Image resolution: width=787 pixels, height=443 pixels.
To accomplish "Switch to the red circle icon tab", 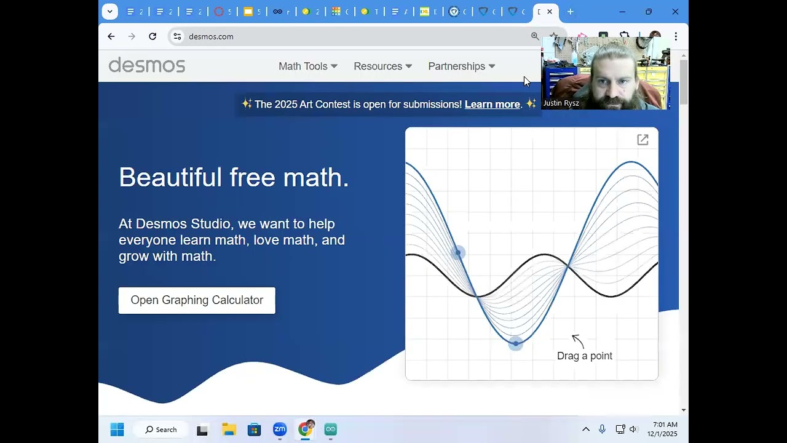I will 219,12.
